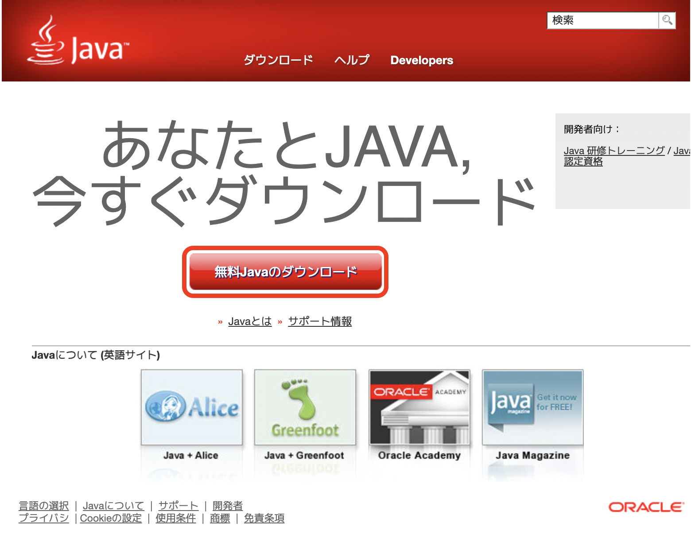691x542 pixels.
Task: Open the プライバシ footer link
Action: [44, 518]
